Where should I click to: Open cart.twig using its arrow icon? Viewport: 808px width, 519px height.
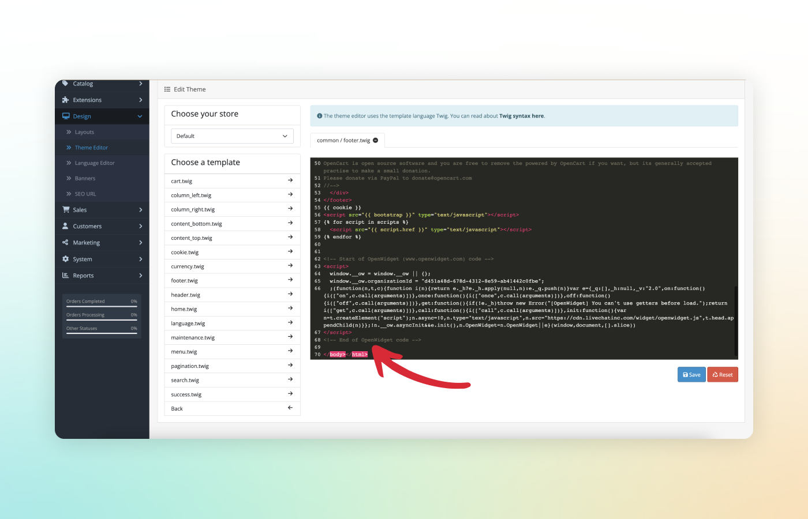[x=290, y=180]
